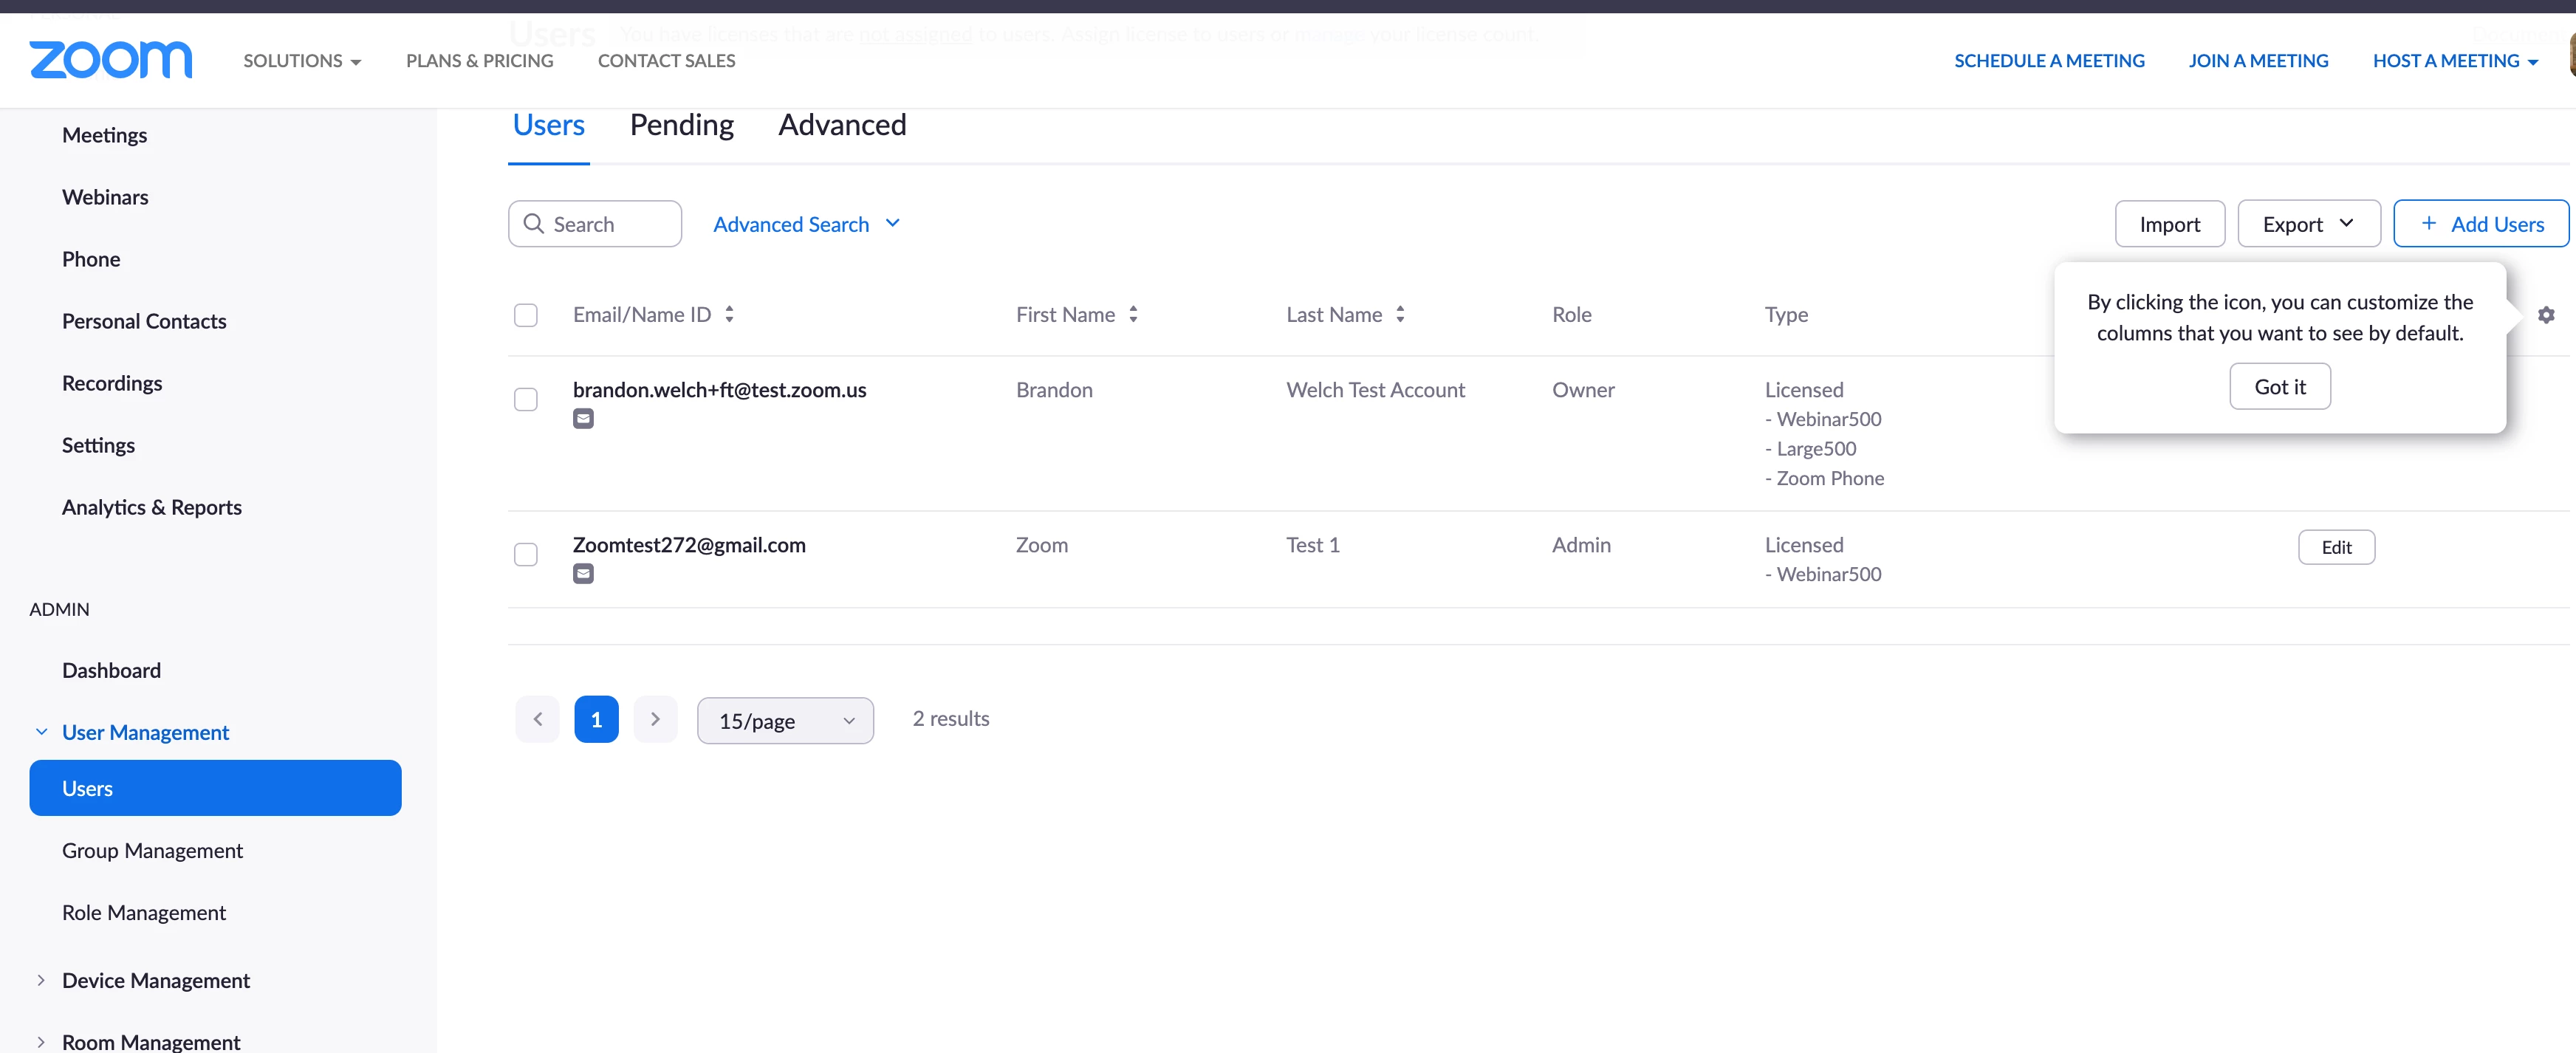Expand Device Management in sidebar
Viewport: 2576px width, 1053px height.
click(x=155, y=980)
